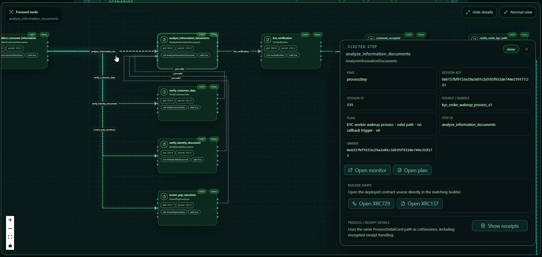
Task: Open plan for the selected step
Action: pyautogui.click(x=412, y=170)
